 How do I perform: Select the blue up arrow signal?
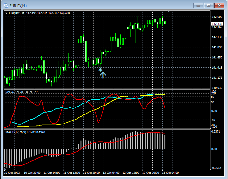(x=103, y=75)
